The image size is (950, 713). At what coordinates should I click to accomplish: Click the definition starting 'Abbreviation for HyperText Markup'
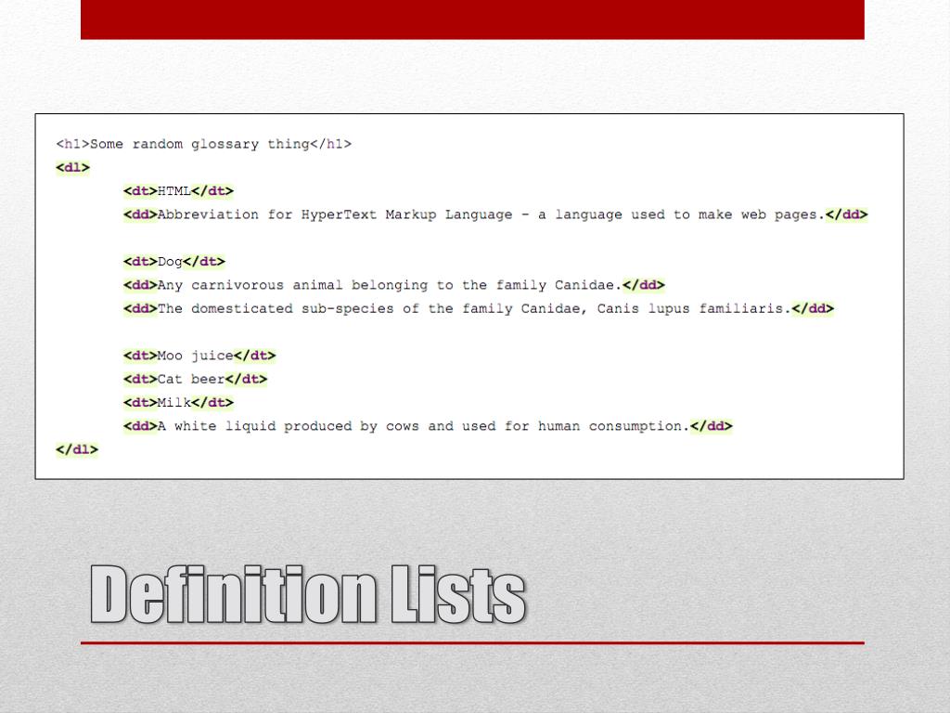(x=495, y=214)
